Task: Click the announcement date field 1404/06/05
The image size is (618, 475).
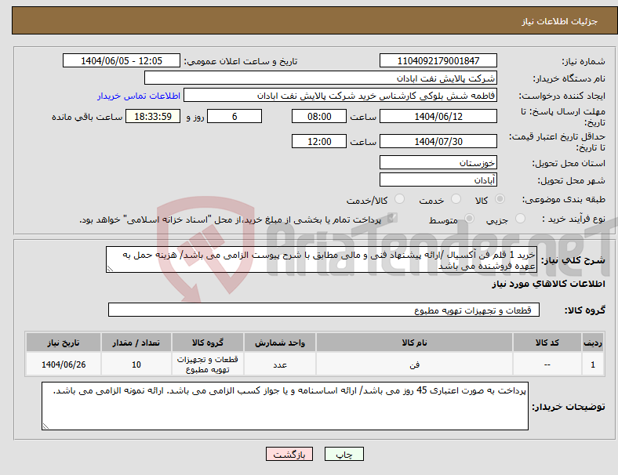Action: pyautogui.click(x=122, y=60)
